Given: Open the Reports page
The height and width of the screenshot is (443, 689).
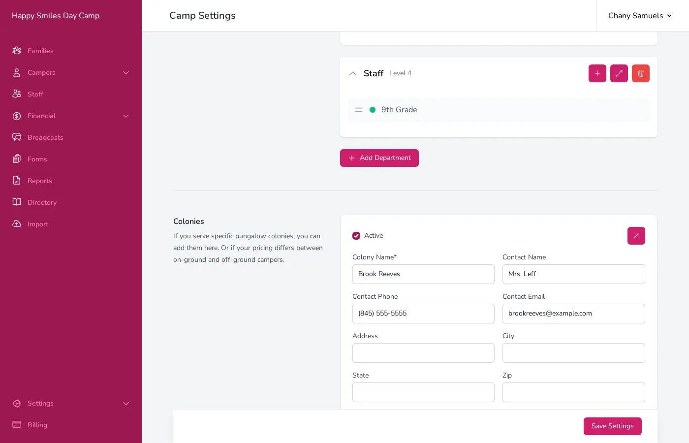Looking at the screenshot, I should [x=40, y=181].
